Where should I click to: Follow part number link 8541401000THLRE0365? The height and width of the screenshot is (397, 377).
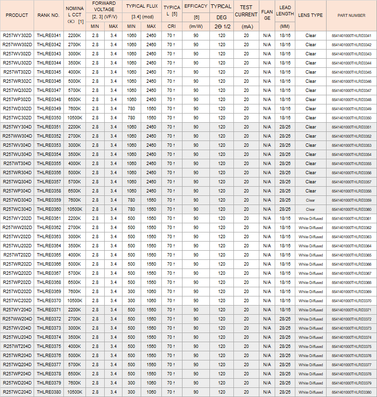352,255
